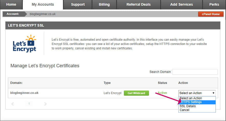Image resolution: width=226 pixels, height=121 pixels.
Task: Choose HTTPS Settings from the dropdown list
Action: [x=197, y=102]
